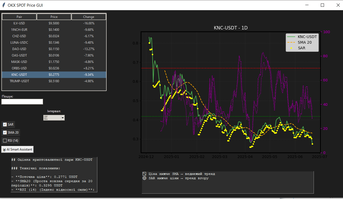Click the 2025-04 date label on x-axis
This screenshot has height=199, width=343.
245,157
